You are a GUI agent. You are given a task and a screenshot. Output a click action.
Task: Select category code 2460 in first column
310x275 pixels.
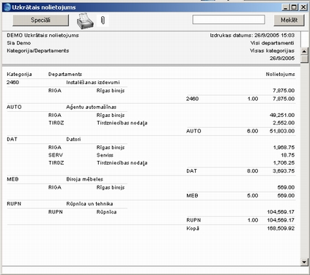click(x=12, y=83)
